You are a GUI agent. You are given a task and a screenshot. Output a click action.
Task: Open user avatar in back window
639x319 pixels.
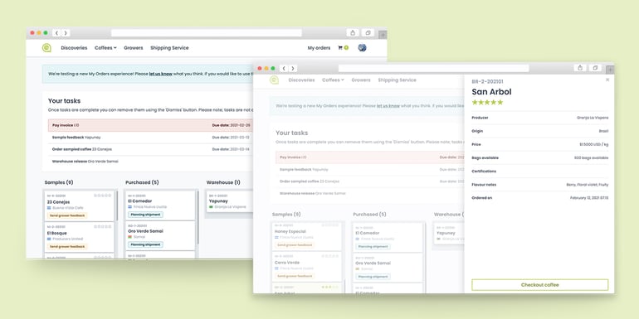pos(363,48)
